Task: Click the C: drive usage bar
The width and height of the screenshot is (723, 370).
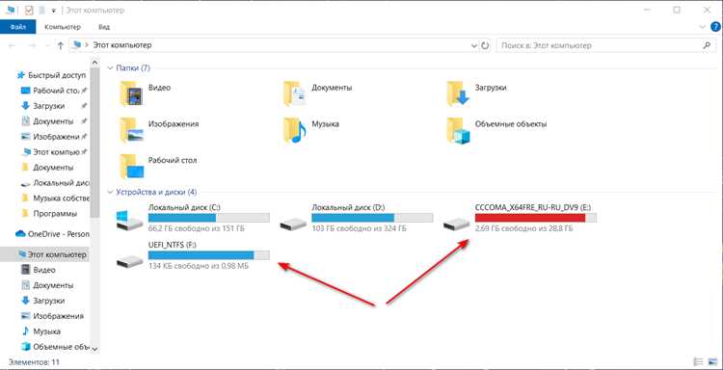Action: coord(209,218)
